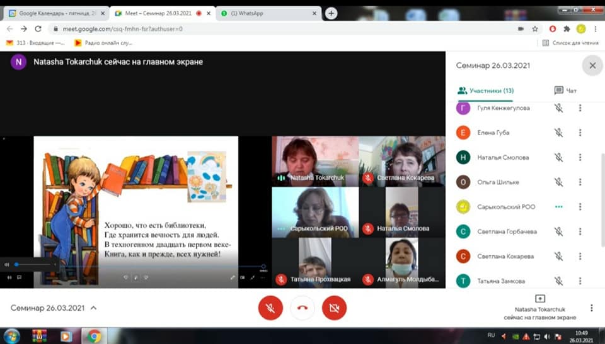This screenshot has height=344, width=605.
Task: Open the Gmail Входящие bookmark
Action: pyautogui.click(x=35, y=43)
